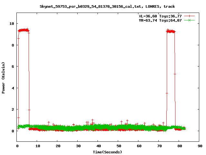Viewport: 206px width, 155px height.
Task: Click the y-axis label 'Power (Kelvin)'
Action: [3, 78]
